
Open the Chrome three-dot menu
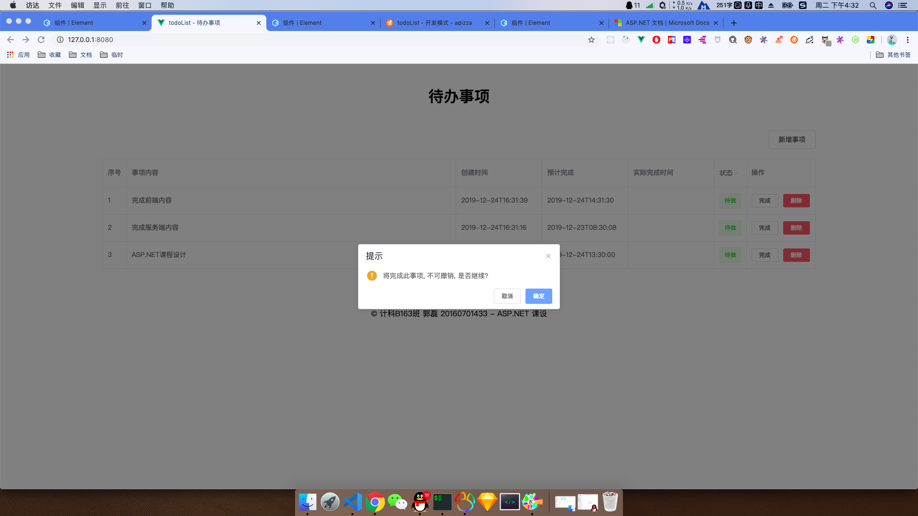pyautogui.click(x=907, y=40)
